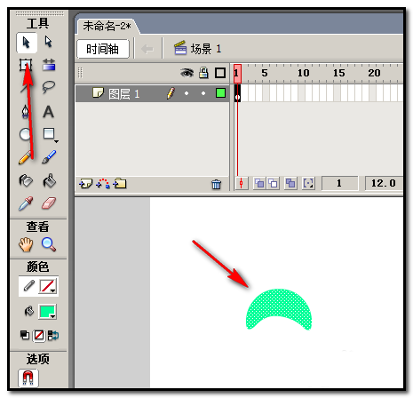
Task: Select the Paint Bucket tool
Action: (49, 180)
